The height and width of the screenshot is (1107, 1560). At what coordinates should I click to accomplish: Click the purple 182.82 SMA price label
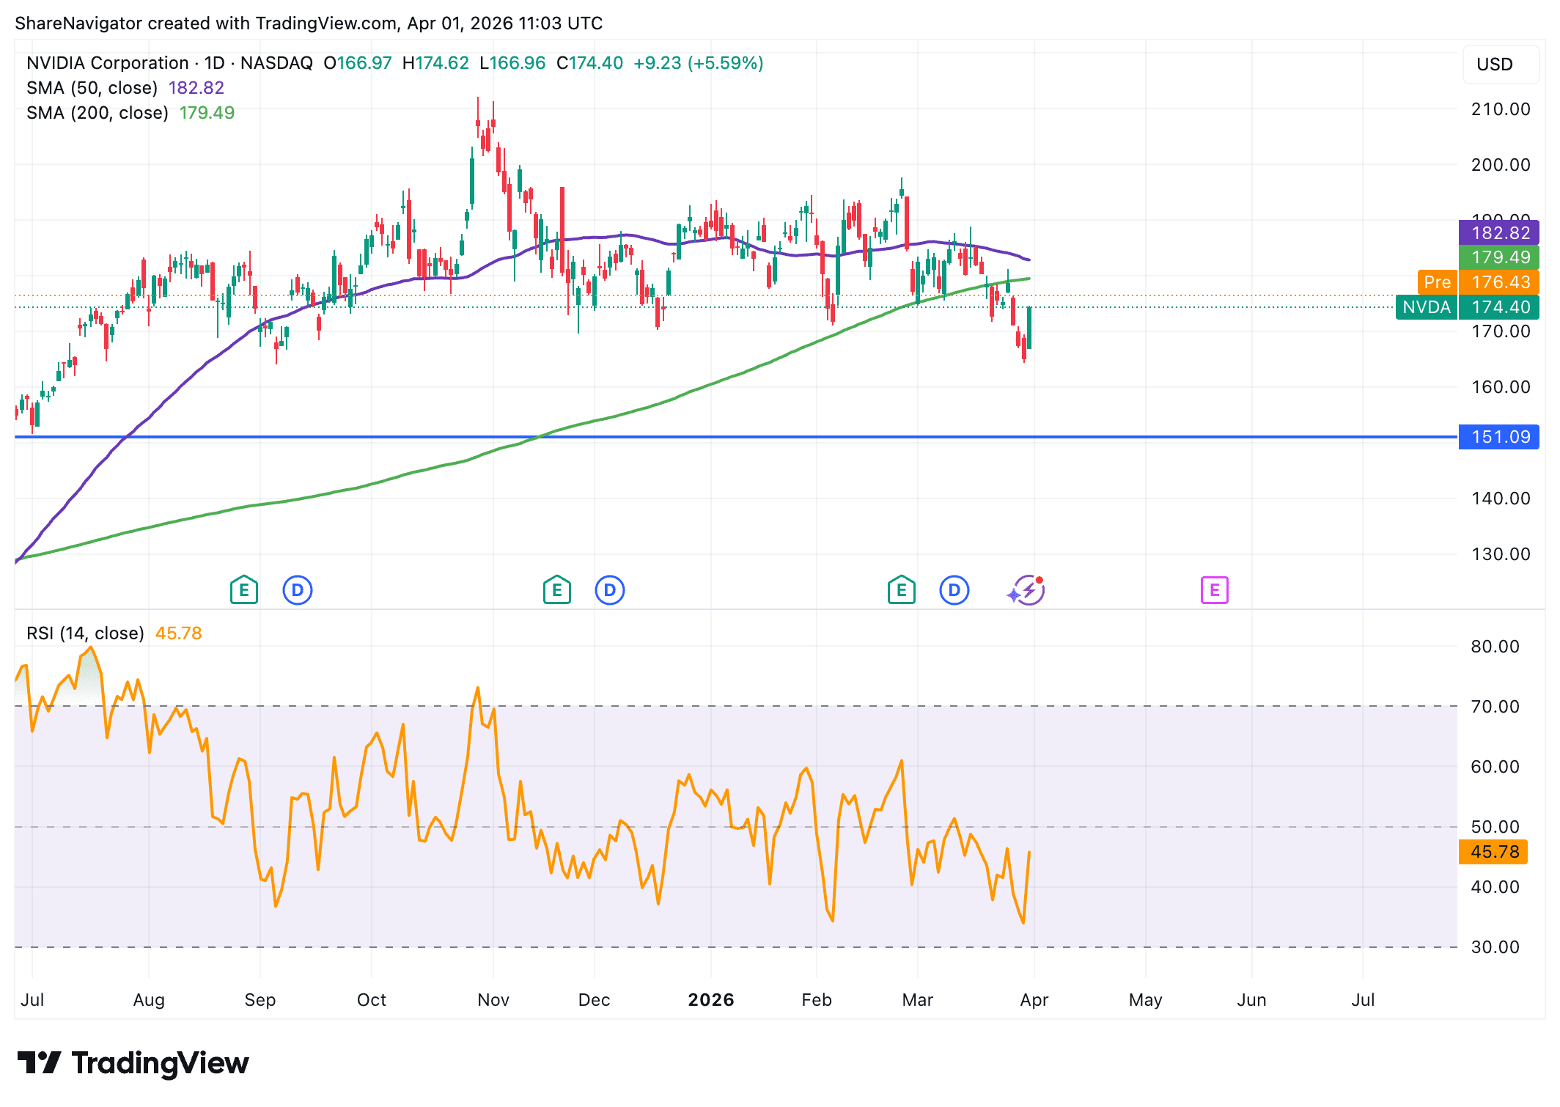pyautogui.click(x=1499, y=233)
